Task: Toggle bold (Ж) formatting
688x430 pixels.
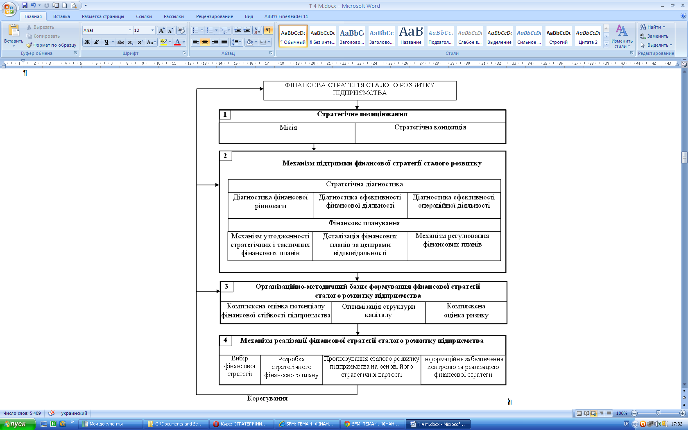Action: click(x=87, y=42)
